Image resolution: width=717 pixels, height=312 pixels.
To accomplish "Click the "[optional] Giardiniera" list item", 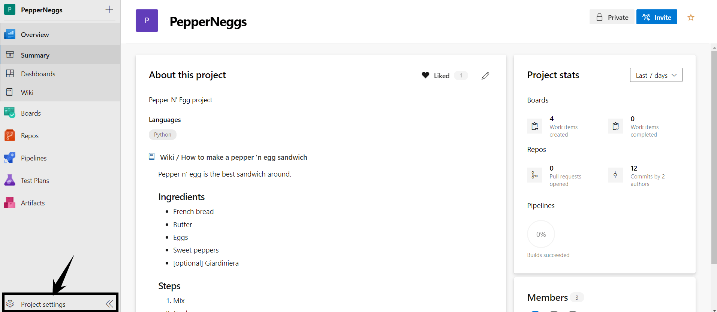I will click(x=206, y=263).
